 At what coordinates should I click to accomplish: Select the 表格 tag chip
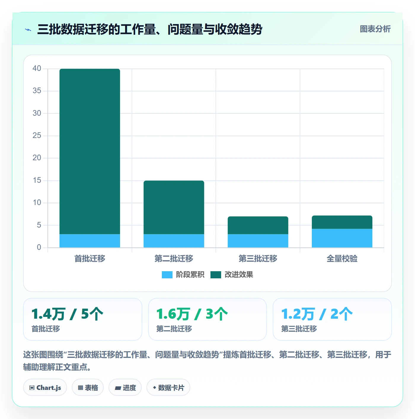[88, 387]
